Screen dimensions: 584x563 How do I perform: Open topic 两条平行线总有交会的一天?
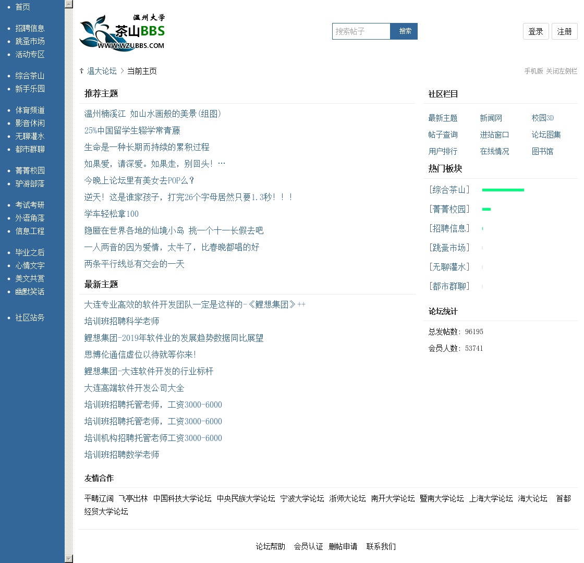point(134,264)
